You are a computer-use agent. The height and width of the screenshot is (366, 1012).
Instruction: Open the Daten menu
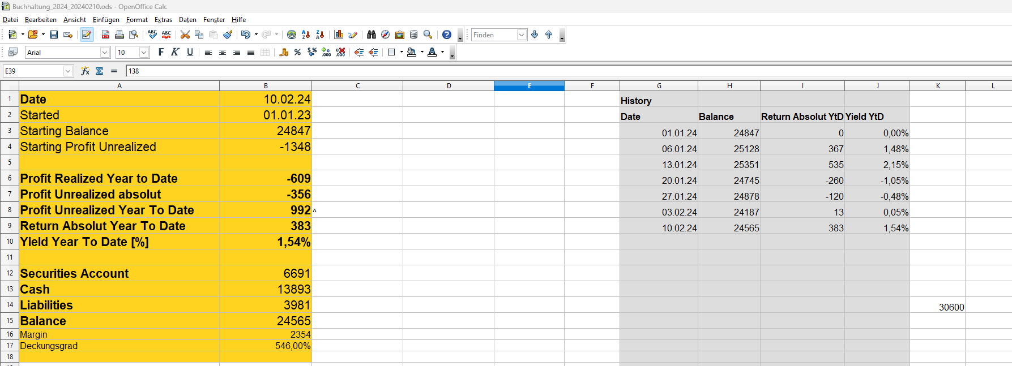coord(187,20)
